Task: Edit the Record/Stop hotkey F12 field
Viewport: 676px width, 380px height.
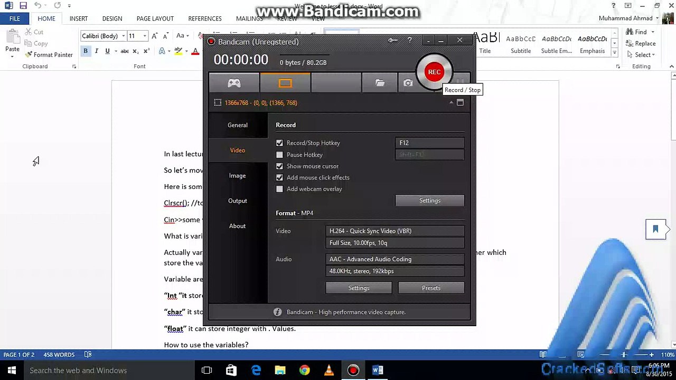Action: (x=430, y=143)
